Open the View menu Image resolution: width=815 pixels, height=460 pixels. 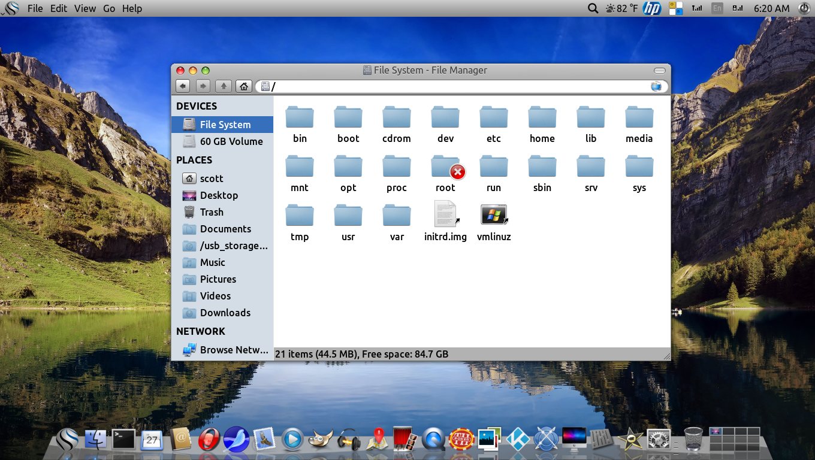coord(85,8)
